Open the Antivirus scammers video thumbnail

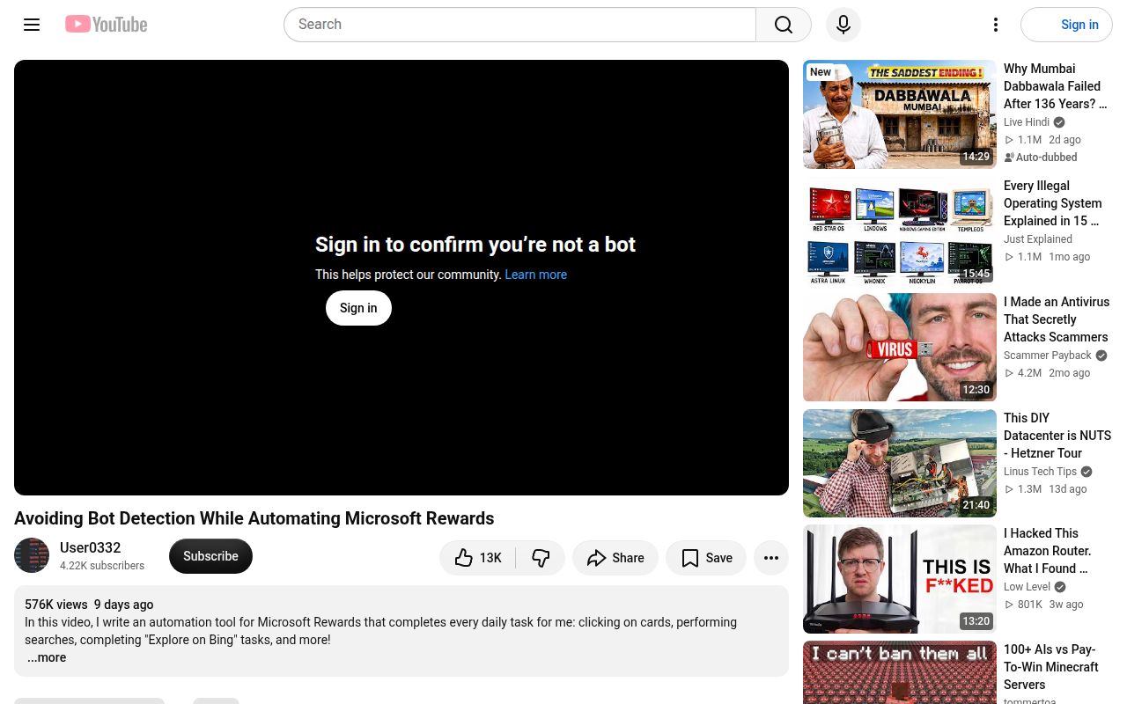[x=900, y=348]
